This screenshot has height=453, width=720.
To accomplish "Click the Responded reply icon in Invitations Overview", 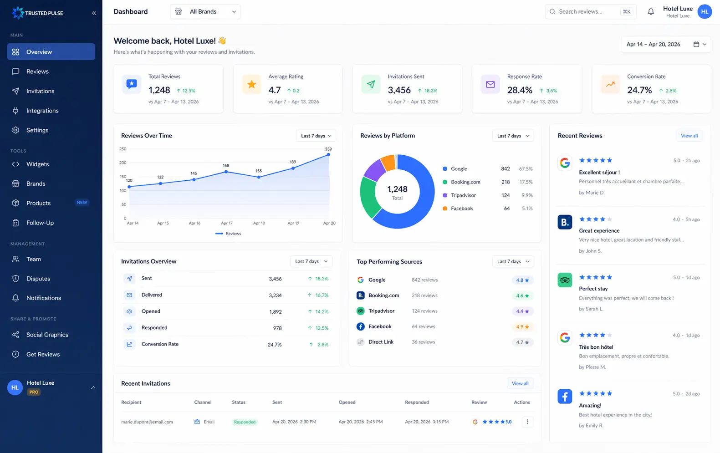I will [129, 328].
